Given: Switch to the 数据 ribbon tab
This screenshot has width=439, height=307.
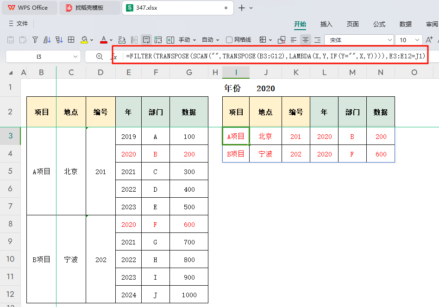Looking at the screenshot, I should click(405, 25).
